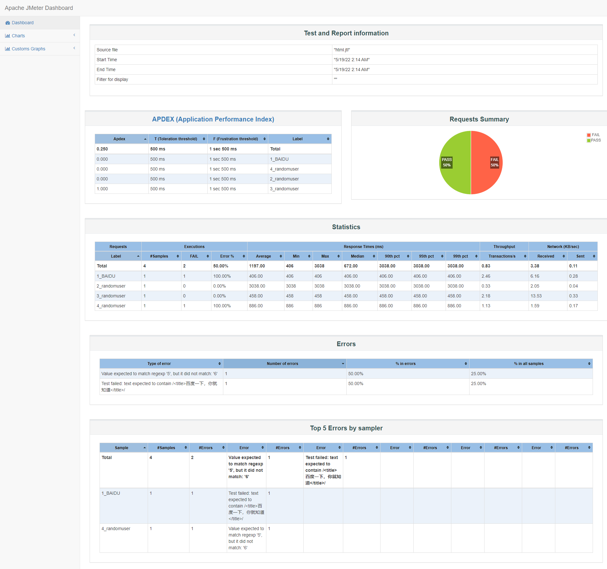The height and width of the screenshot is (569, 607).
Task: Click the 1.000 Apdex value
Action: 102,189
